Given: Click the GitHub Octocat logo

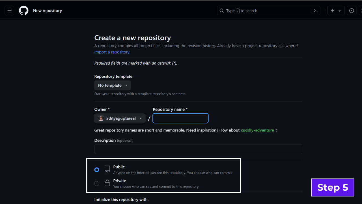Looking at the screenshot, I should point(24,11).
